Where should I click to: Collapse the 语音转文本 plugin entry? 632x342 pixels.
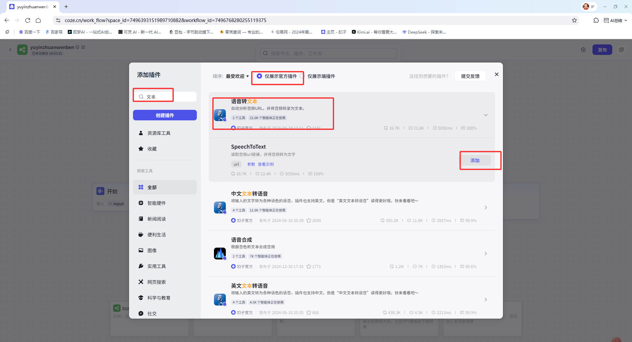coord(486,115)
